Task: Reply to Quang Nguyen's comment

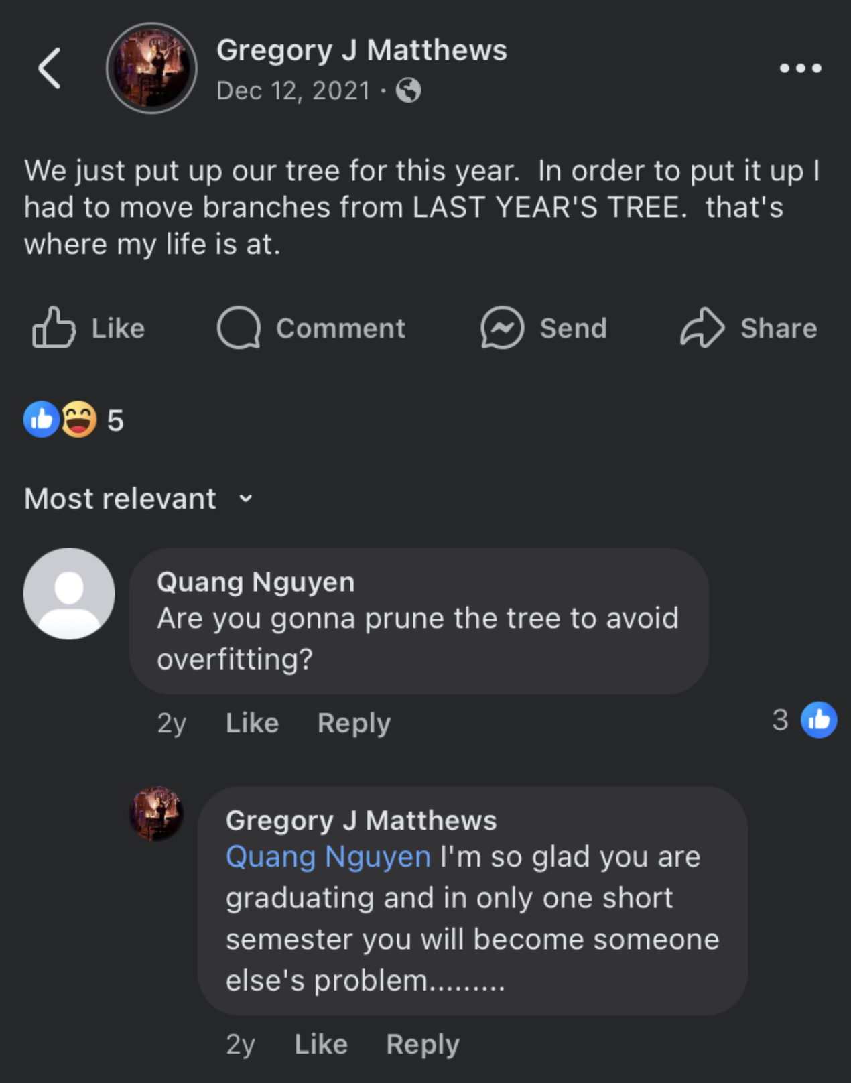Action: pos(354,723)
